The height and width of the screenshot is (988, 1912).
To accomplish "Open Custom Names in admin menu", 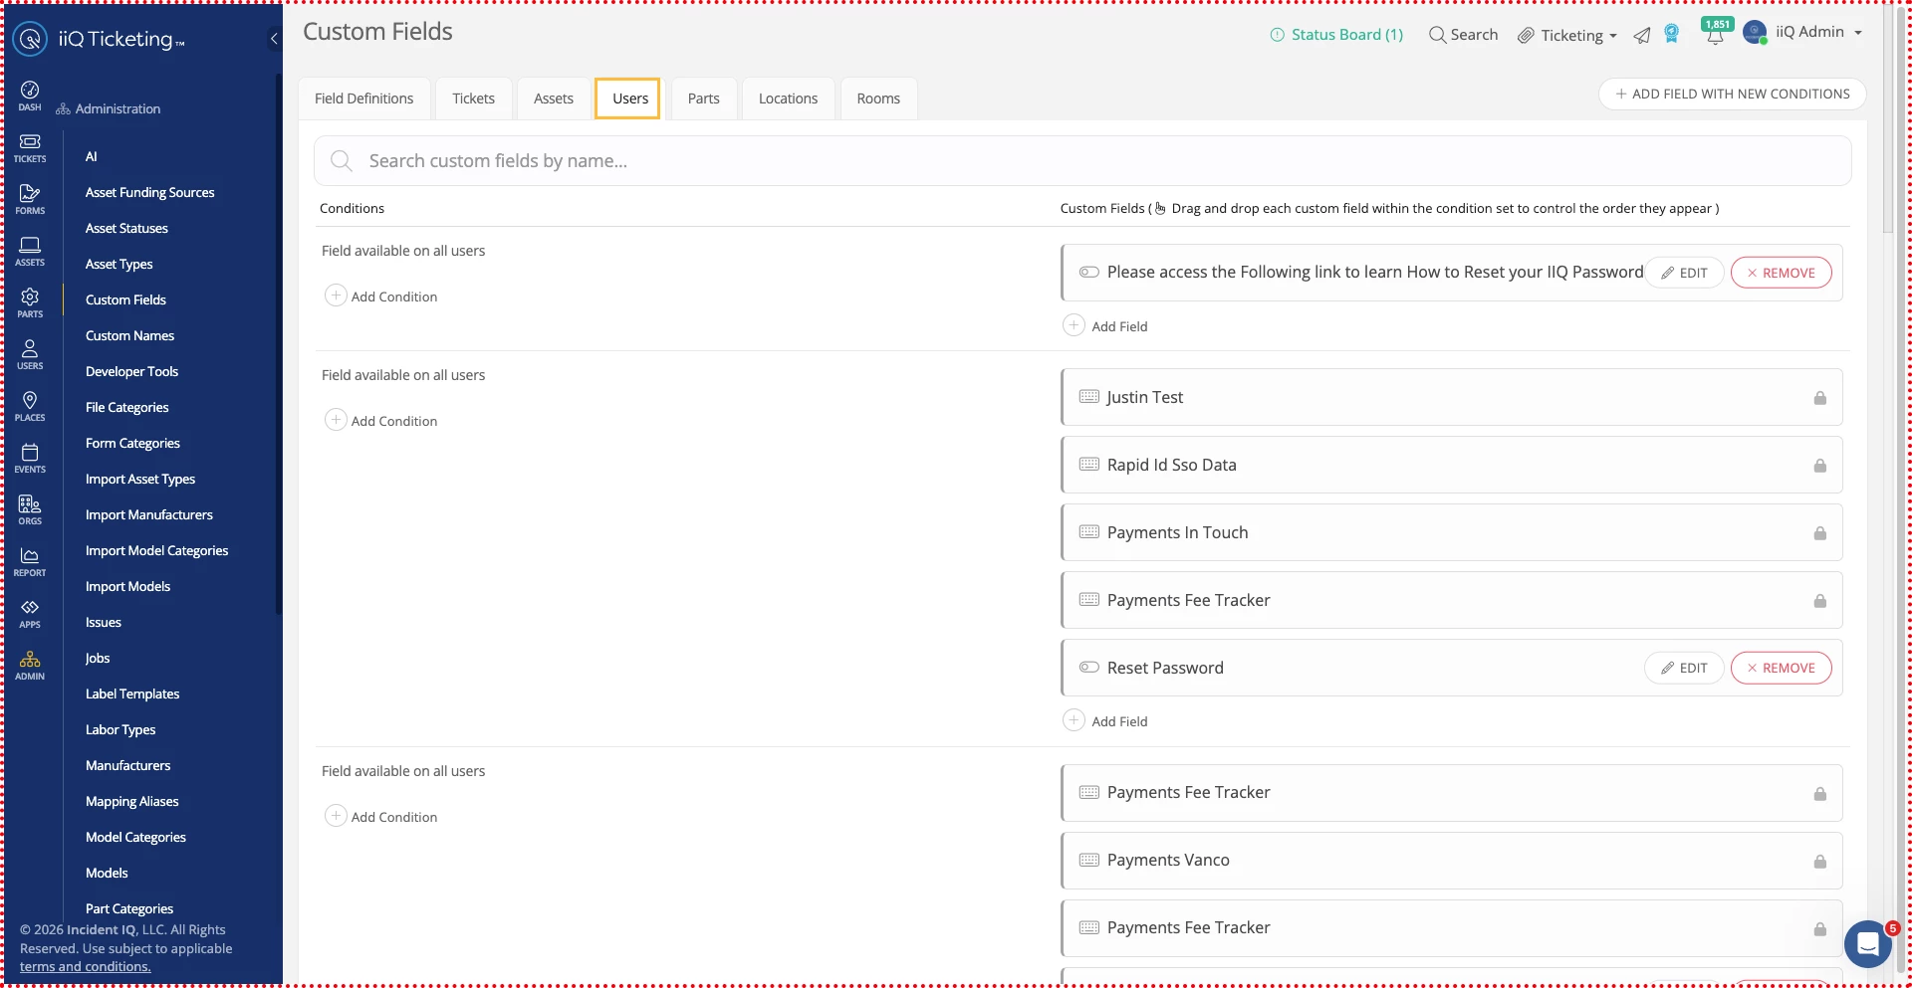I will point(129,335).
